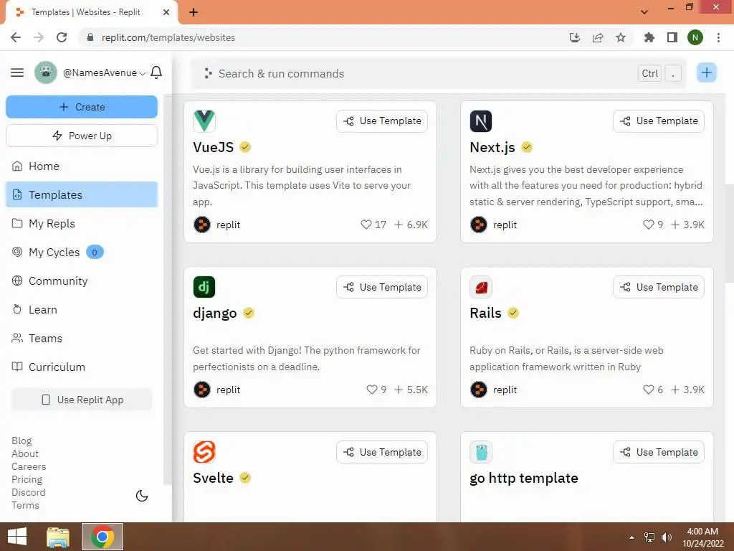Like the Rails template heart
The image size is (734, 551).
click(648, 390)
